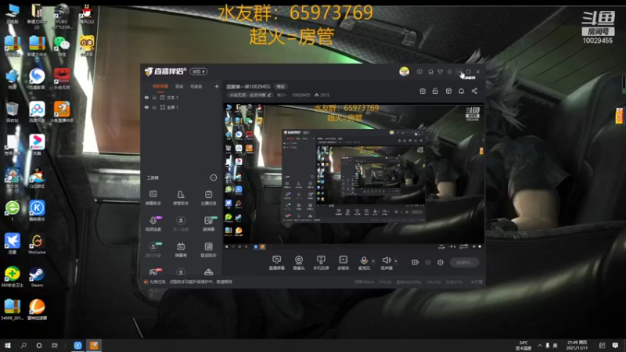This screenshot has width=626, height=352.
Task: Open the 房管助手 tool
Action: pyautogui.click(x=181, y=198)
